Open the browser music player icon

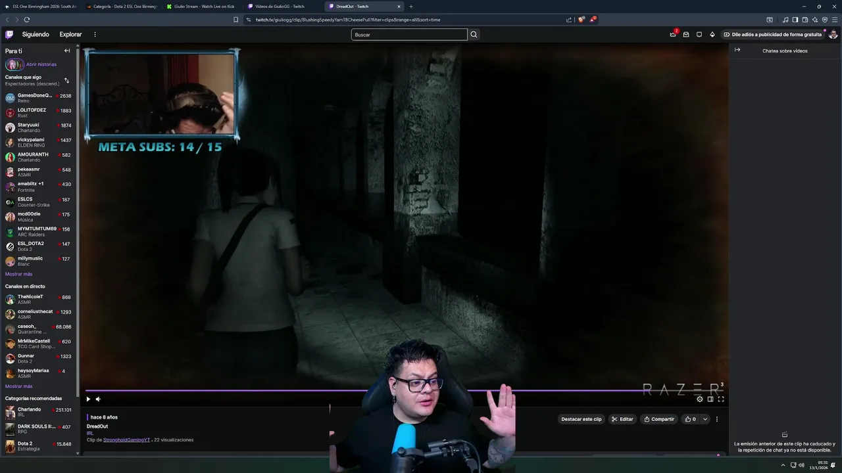click(785, 20)
